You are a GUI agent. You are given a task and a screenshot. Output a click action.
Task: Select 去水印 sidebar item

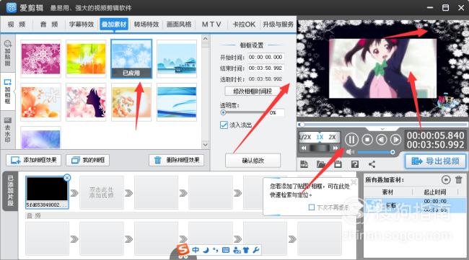click(8, 130)
